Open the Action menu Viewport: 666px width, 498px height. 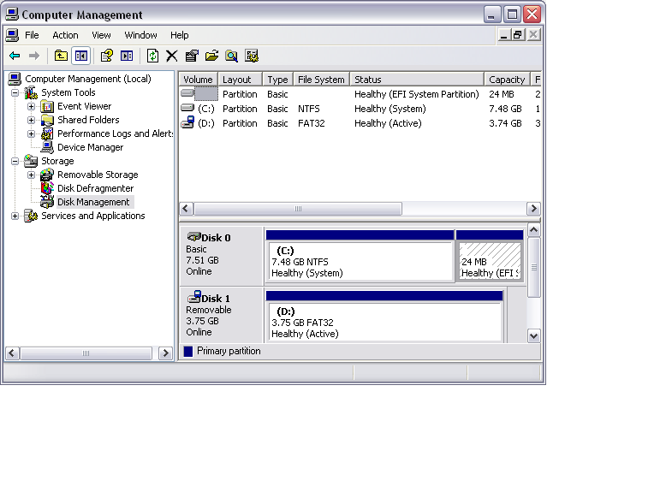[65, 35]
